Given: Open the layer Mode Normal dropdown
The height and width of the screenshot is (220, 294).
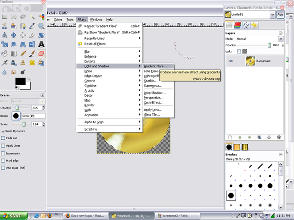Looking at the screenshot, I should coord(281,39).
